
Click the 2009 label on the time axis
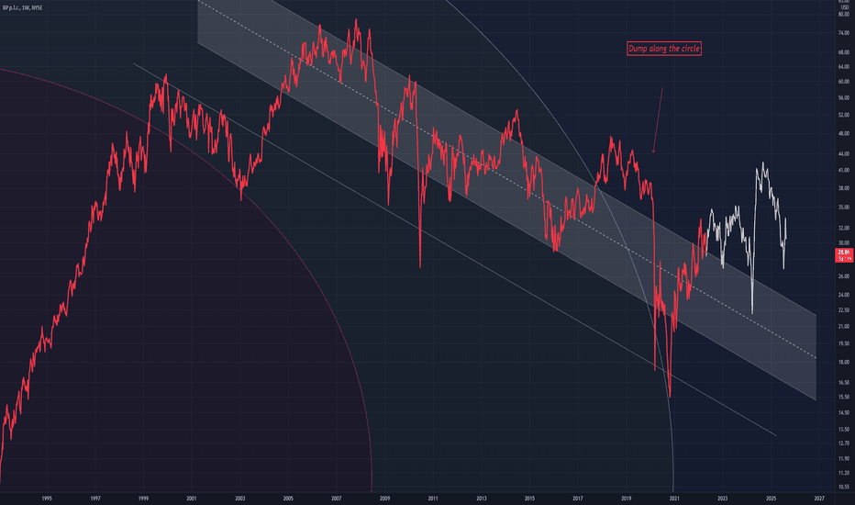(x=385, y=499)
